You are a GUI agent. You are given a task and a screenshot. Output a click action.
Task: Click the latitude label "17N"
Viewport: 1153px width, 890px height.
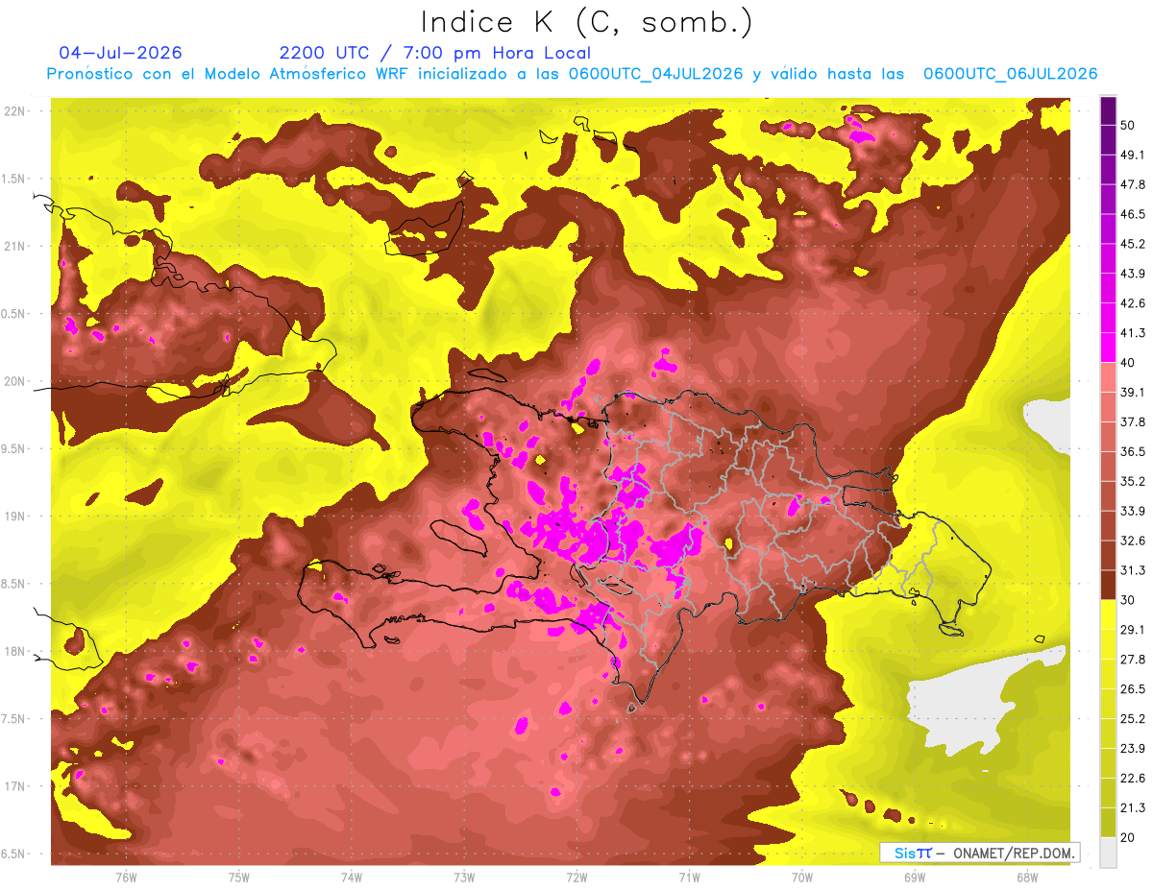[x=14, y=787]
